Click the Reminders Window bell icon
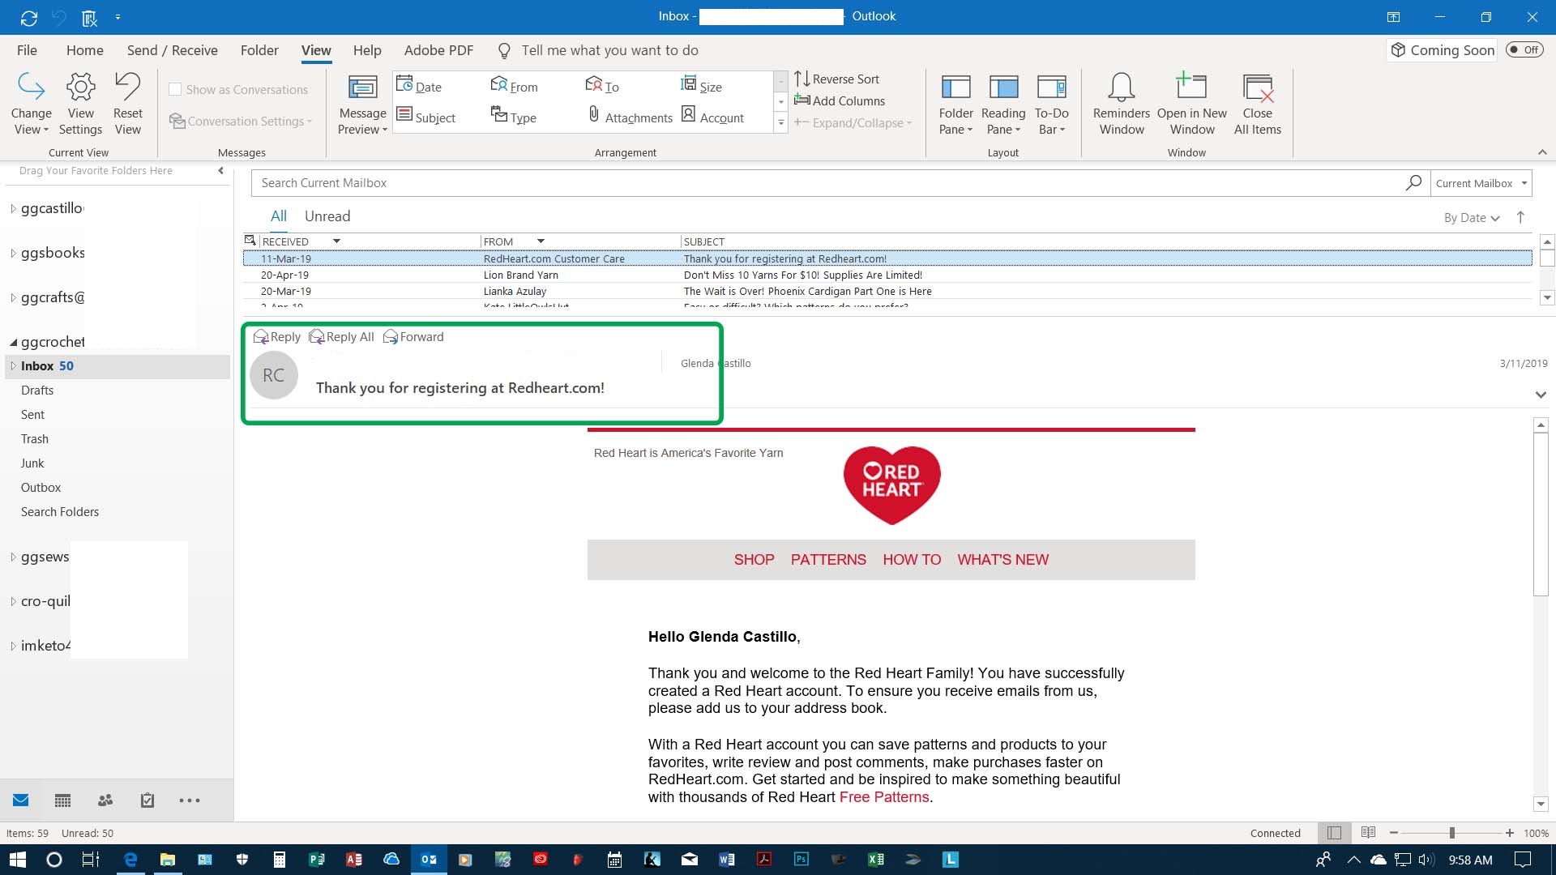The width and height of the screenshot is (1556, 875). pos(1121,87)
